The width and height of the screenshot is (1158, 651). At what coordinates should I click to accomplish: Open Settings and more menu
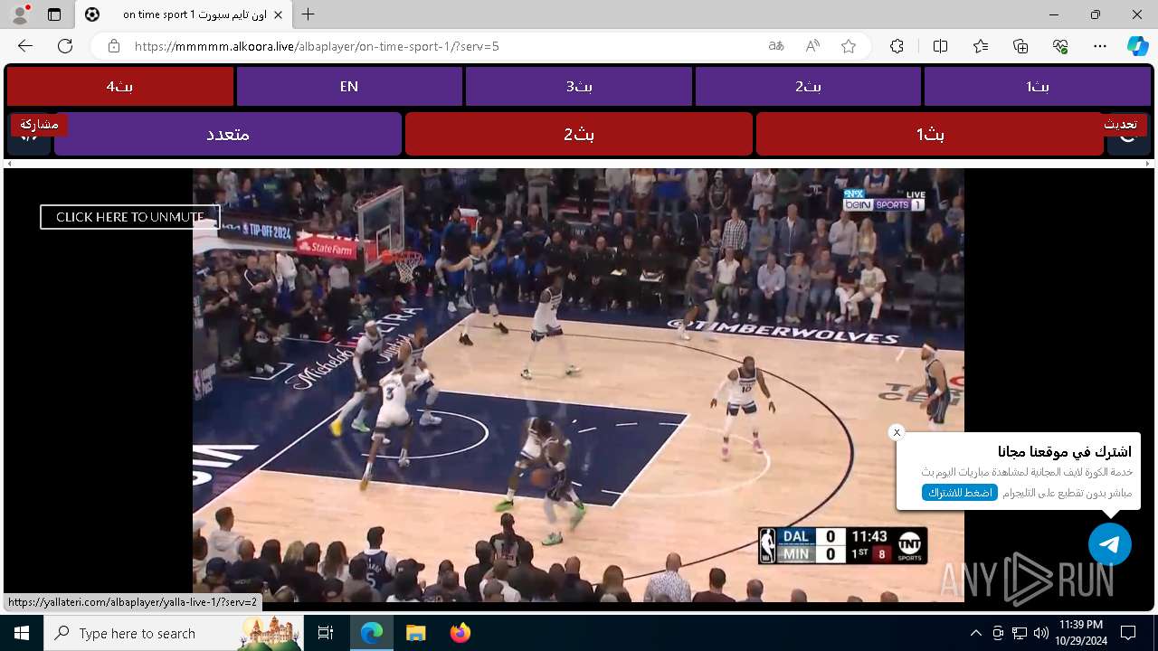[x=1100, y=46]
